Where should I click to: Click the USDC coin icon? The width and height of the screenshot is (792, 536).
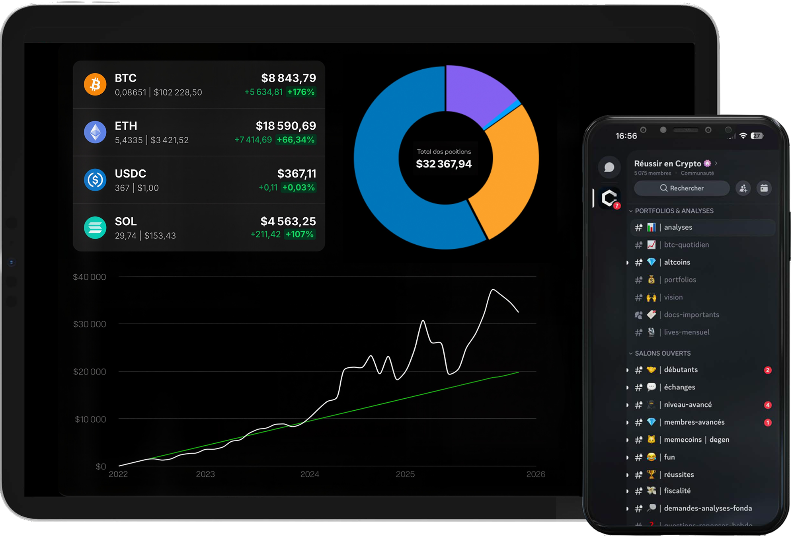(95, 180)
